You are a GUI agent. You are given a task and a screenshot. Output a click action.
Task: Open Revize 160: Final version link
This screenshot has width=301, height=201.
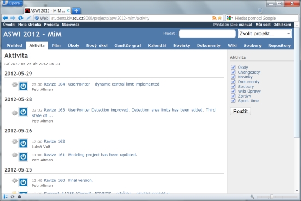[x=68, y=180]
